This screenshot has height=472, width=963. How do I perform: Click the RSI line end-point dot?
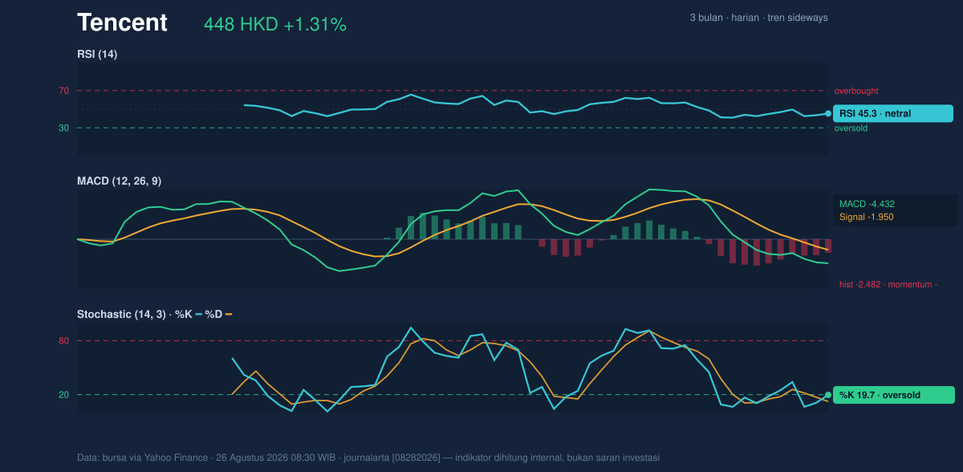click(x=828, y=113)
